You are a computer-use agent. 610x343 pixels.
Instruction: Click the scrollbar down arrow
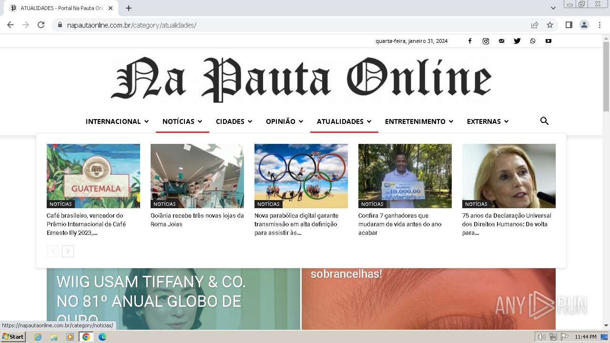click(x=606, y=326)
